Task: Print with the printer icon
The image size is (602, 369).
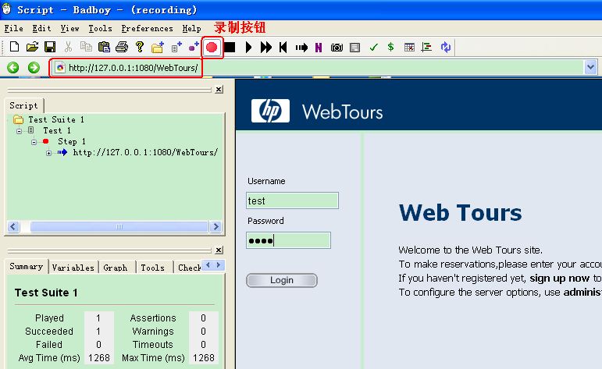Action: pos(122,47)
